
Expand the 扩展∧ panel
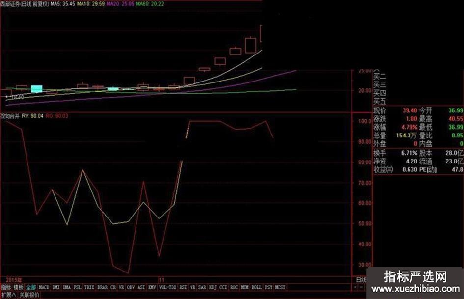point(8,295)
